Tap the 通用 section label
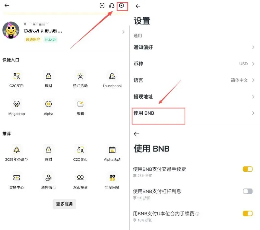The image size is (260, 230). coord(137,36)
